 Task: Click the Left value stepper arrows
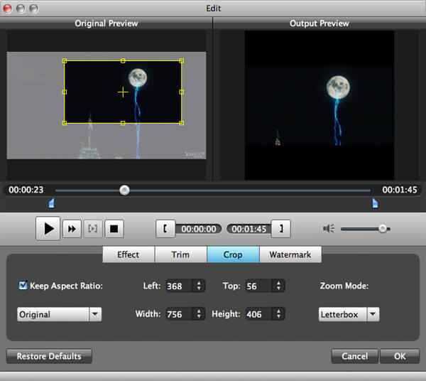pyautogui.click(x=199, y=286)
